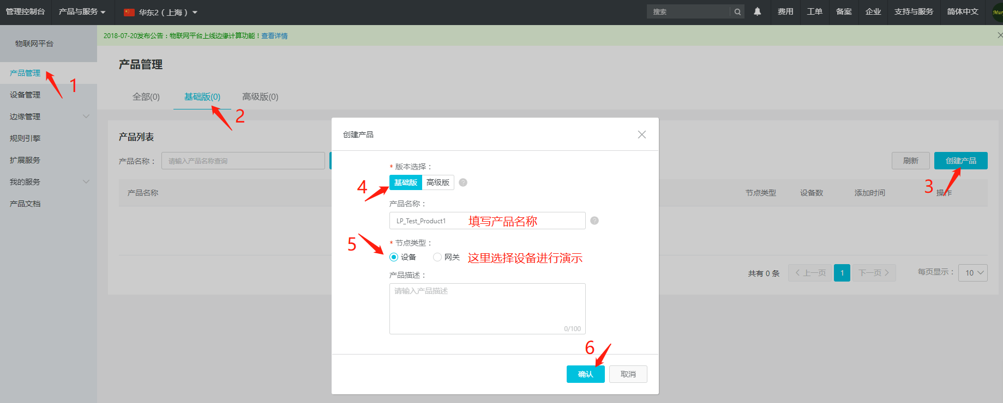Open 设备管理 in the sidebar
This screenshot has width=1003, height=403.
(x=25, y=95)
